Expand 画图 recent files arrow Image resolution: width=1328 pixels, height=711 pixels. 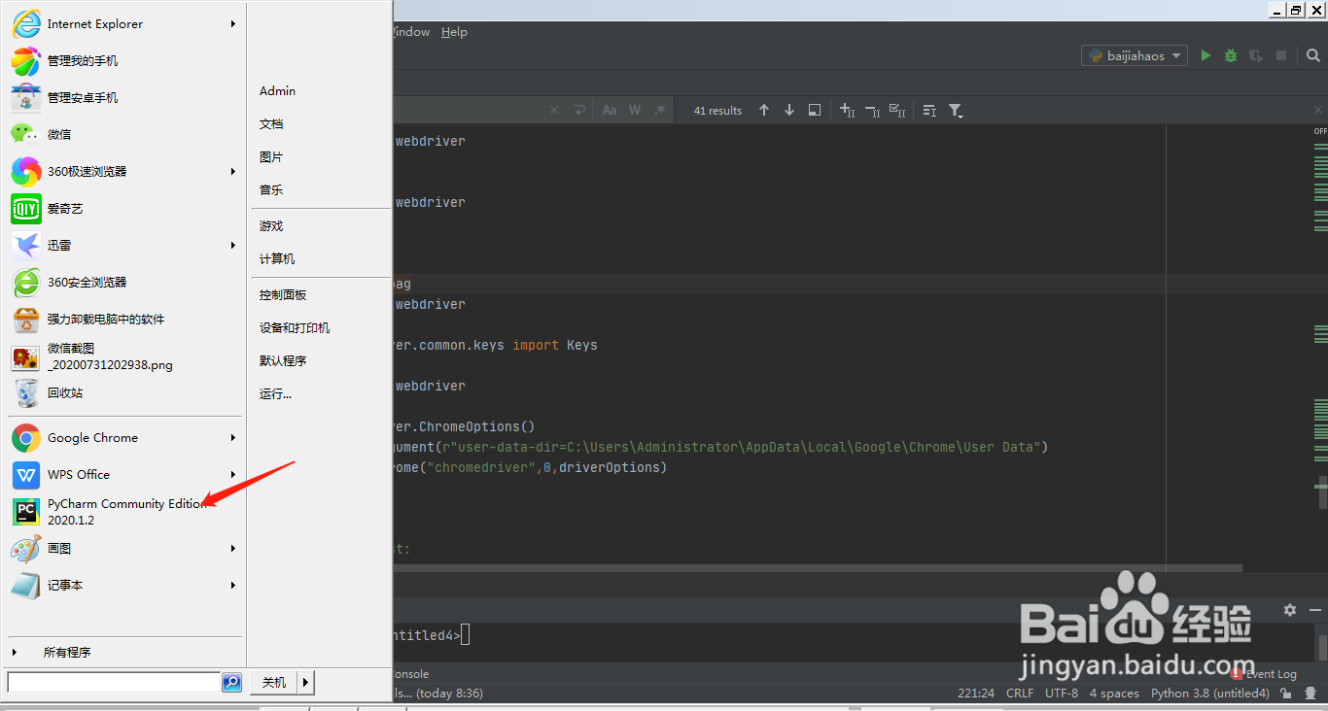(233, 548)
